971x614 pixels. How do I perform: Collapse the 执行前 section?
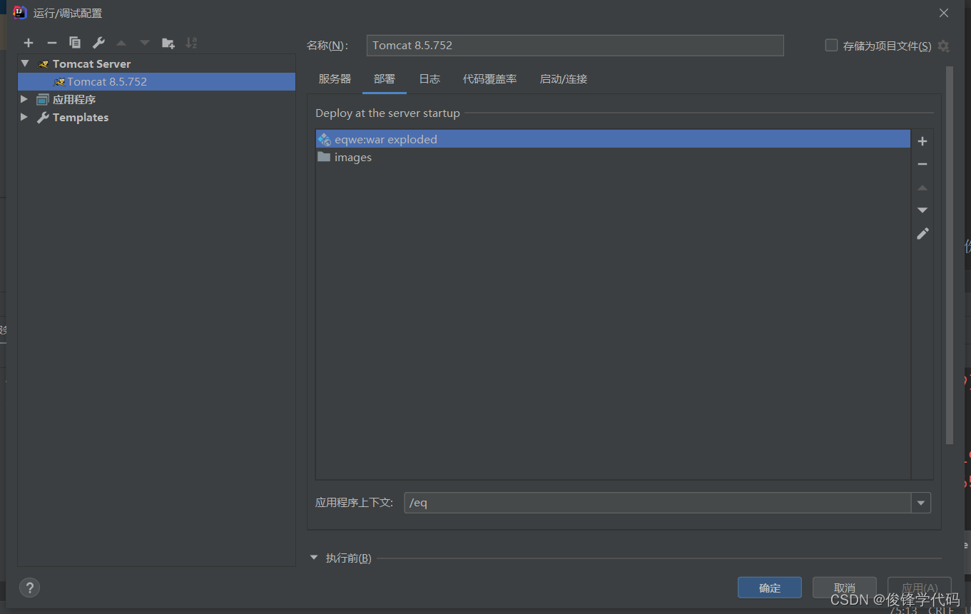pos(314,558)
